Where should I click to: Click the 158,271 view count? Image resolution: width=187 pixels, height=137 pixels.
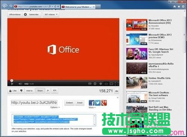pos(106,91)
